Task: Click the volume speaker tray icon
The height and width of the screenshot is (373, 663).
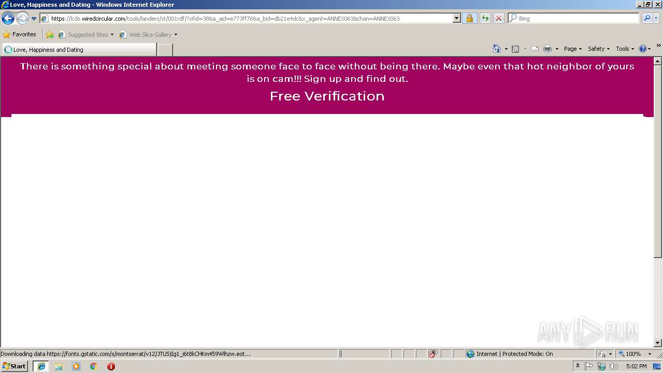Action: (614, 366)
